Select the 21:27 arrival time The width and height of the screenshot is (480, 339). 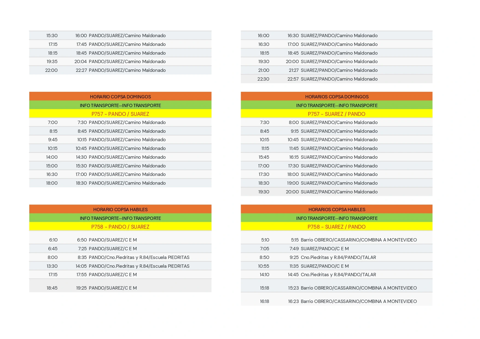294,70
